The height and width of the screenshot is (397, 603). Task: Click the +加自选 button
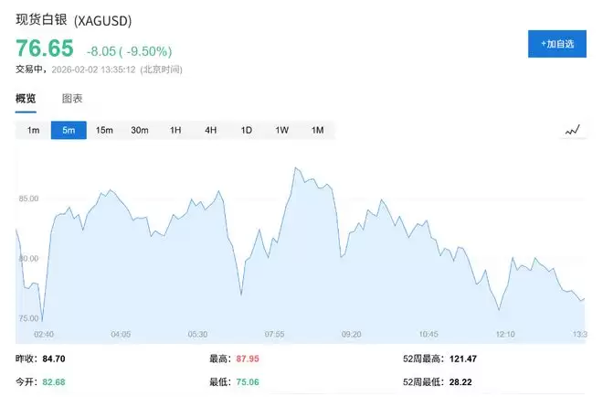coord(556,43)
